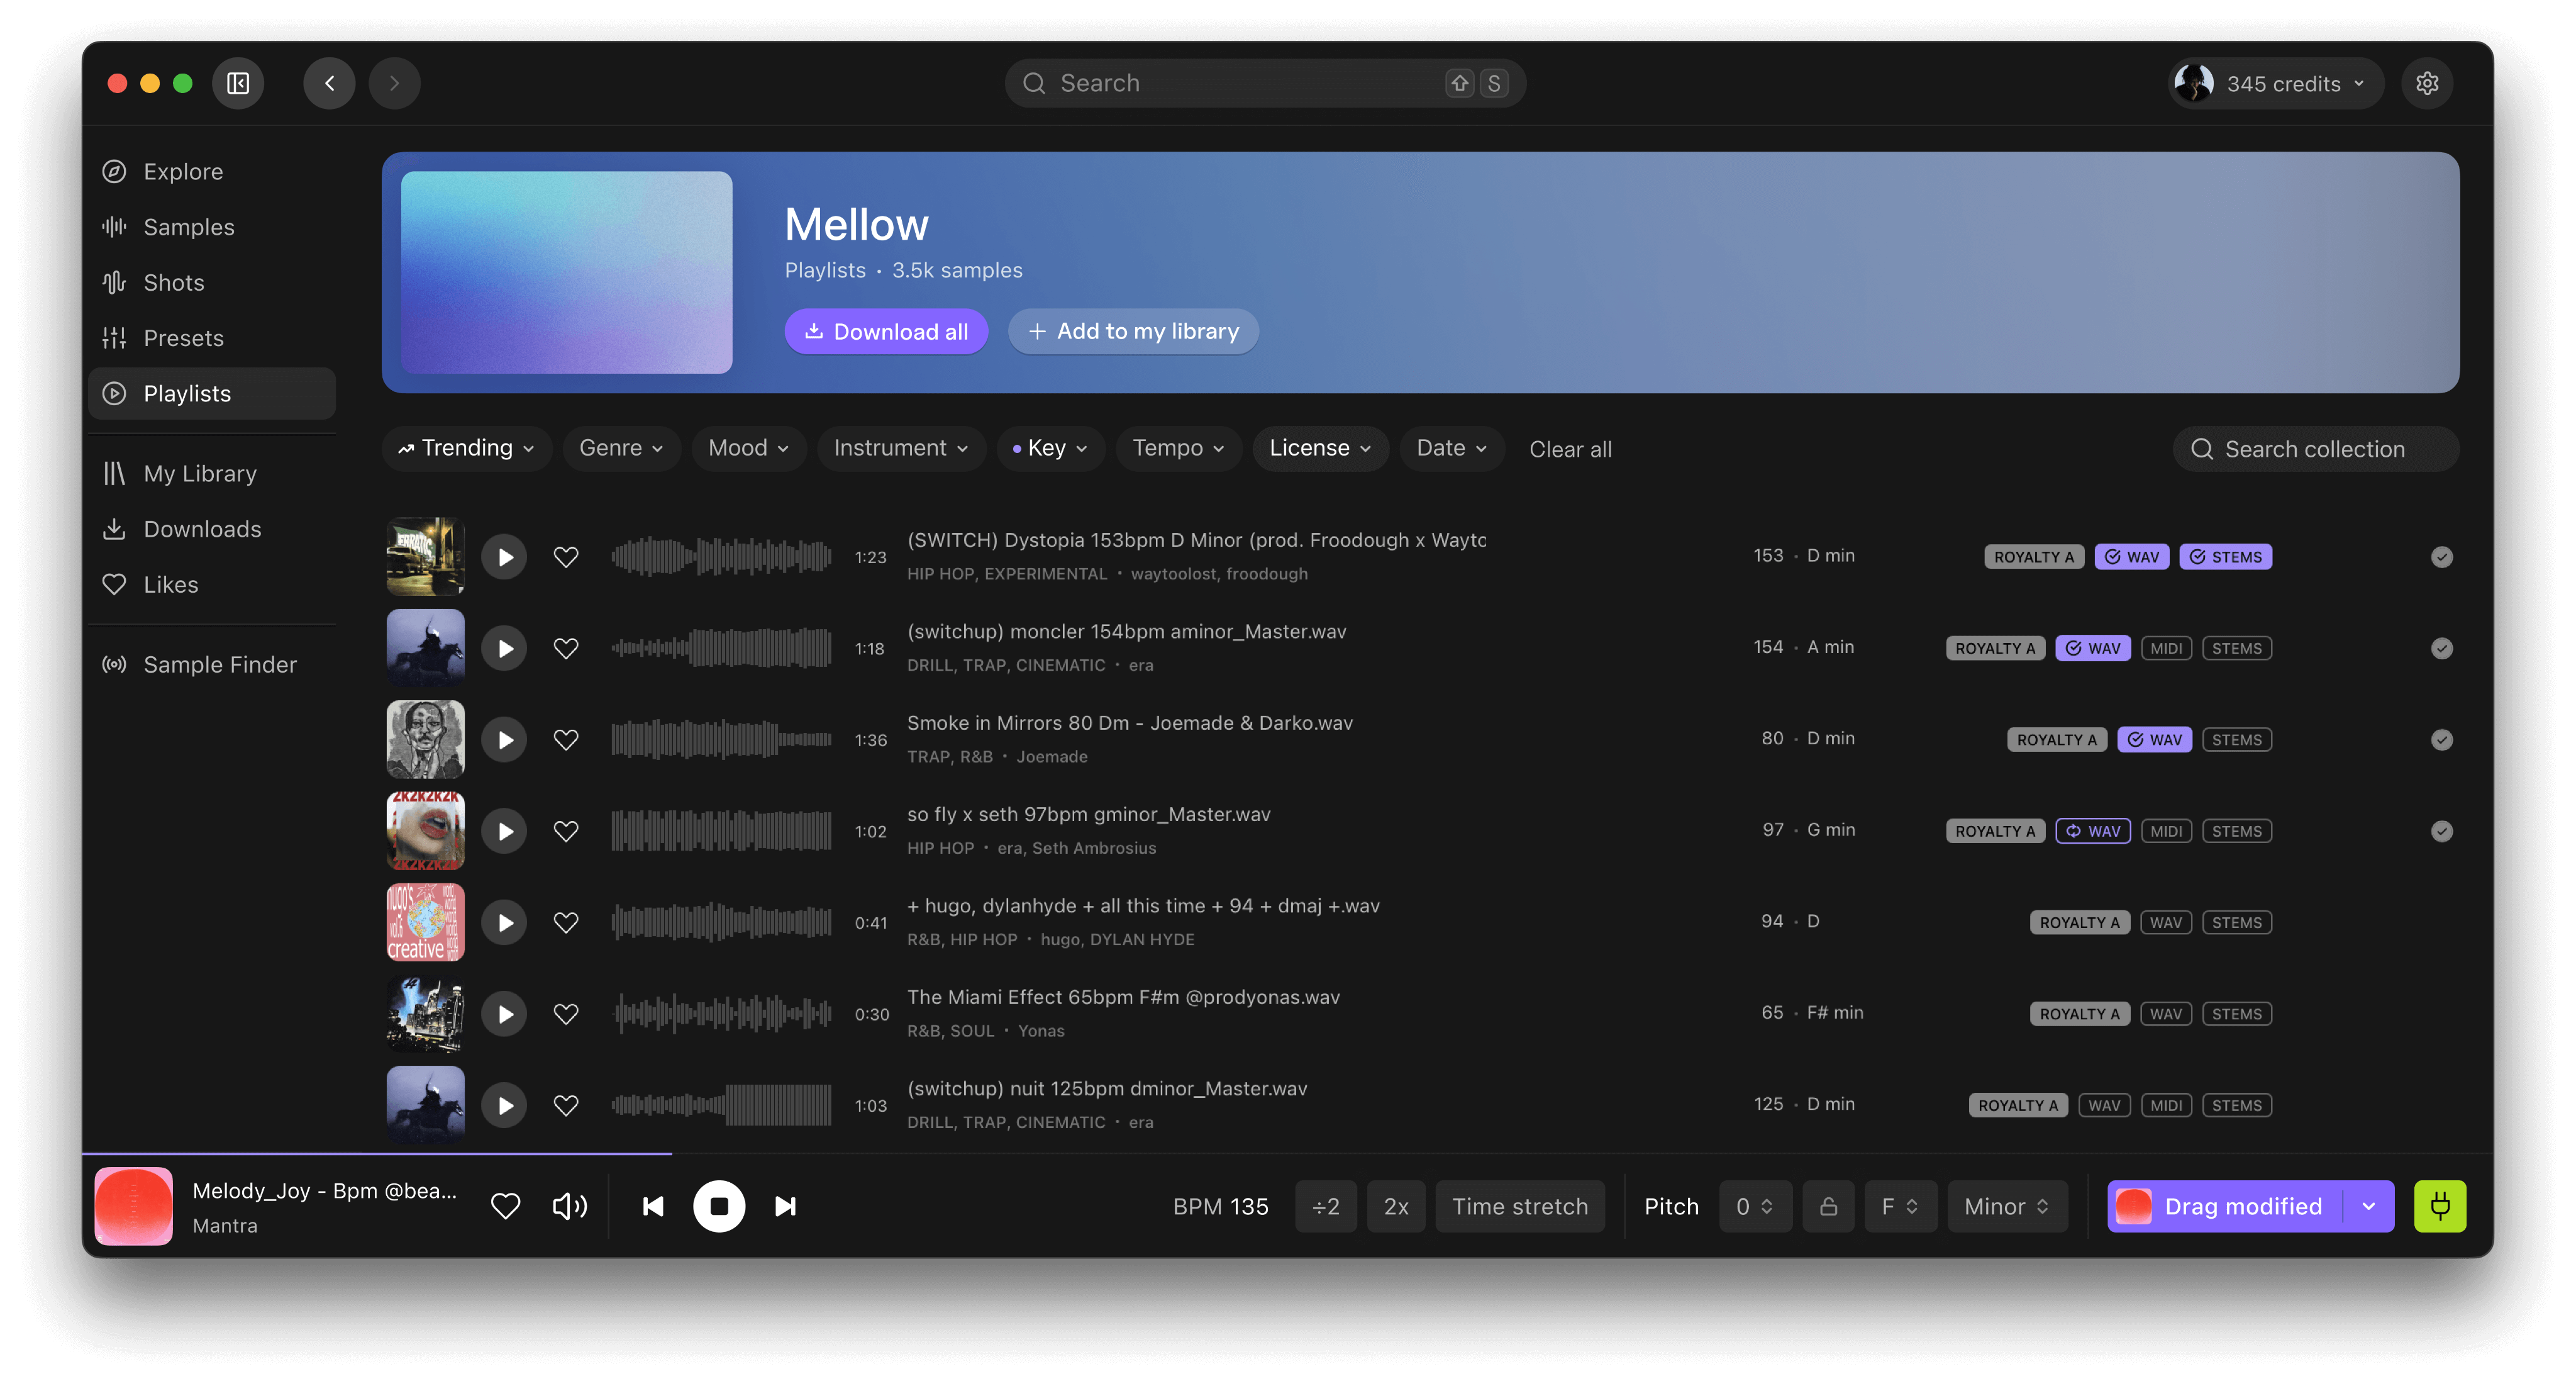Image resolution: width=2576 pixels, height=1381 pixels.
Task: Open Sample Finder from sidebar
Action: [220, 664]
